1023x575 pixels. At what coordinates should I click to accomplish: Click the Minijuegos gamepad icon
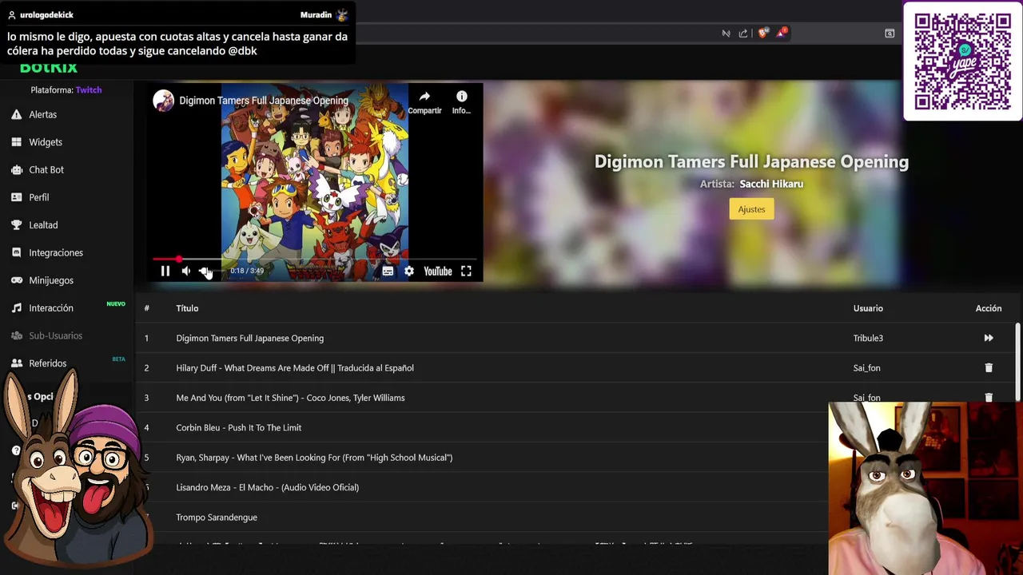click(x=16, y=280)
